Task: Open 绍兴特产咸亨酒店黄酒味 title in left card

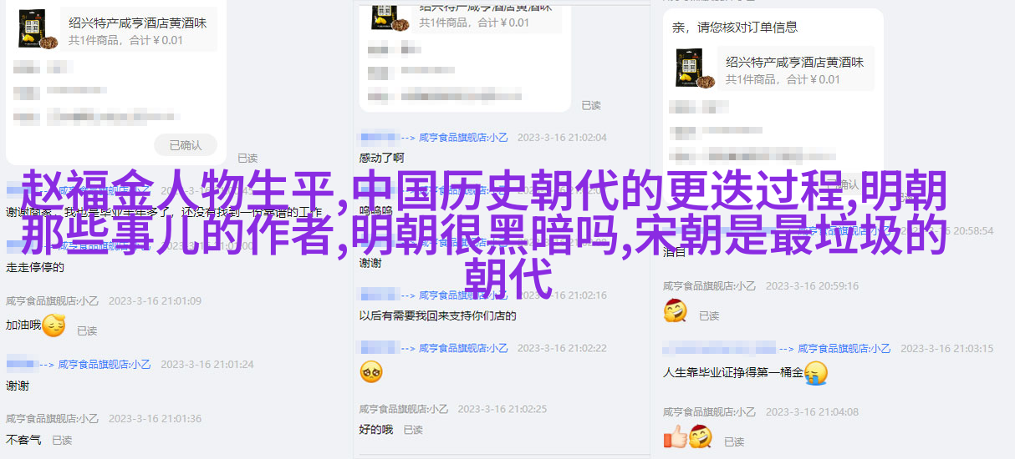Action: (x=138, y=23)
